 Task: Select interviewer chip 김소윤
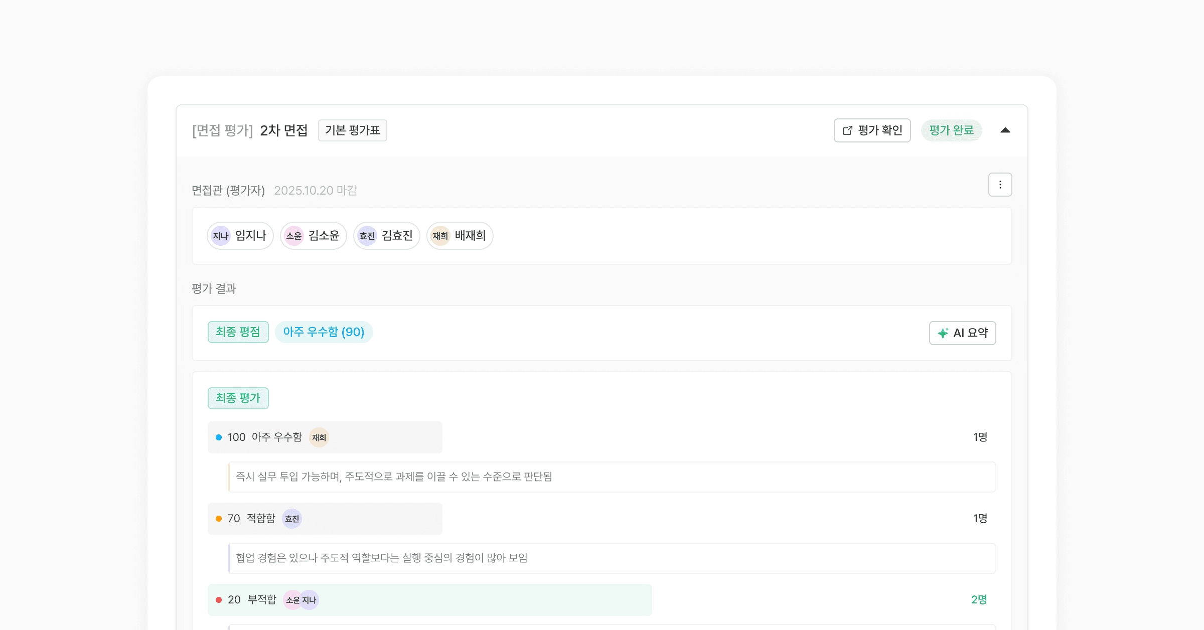313,236
